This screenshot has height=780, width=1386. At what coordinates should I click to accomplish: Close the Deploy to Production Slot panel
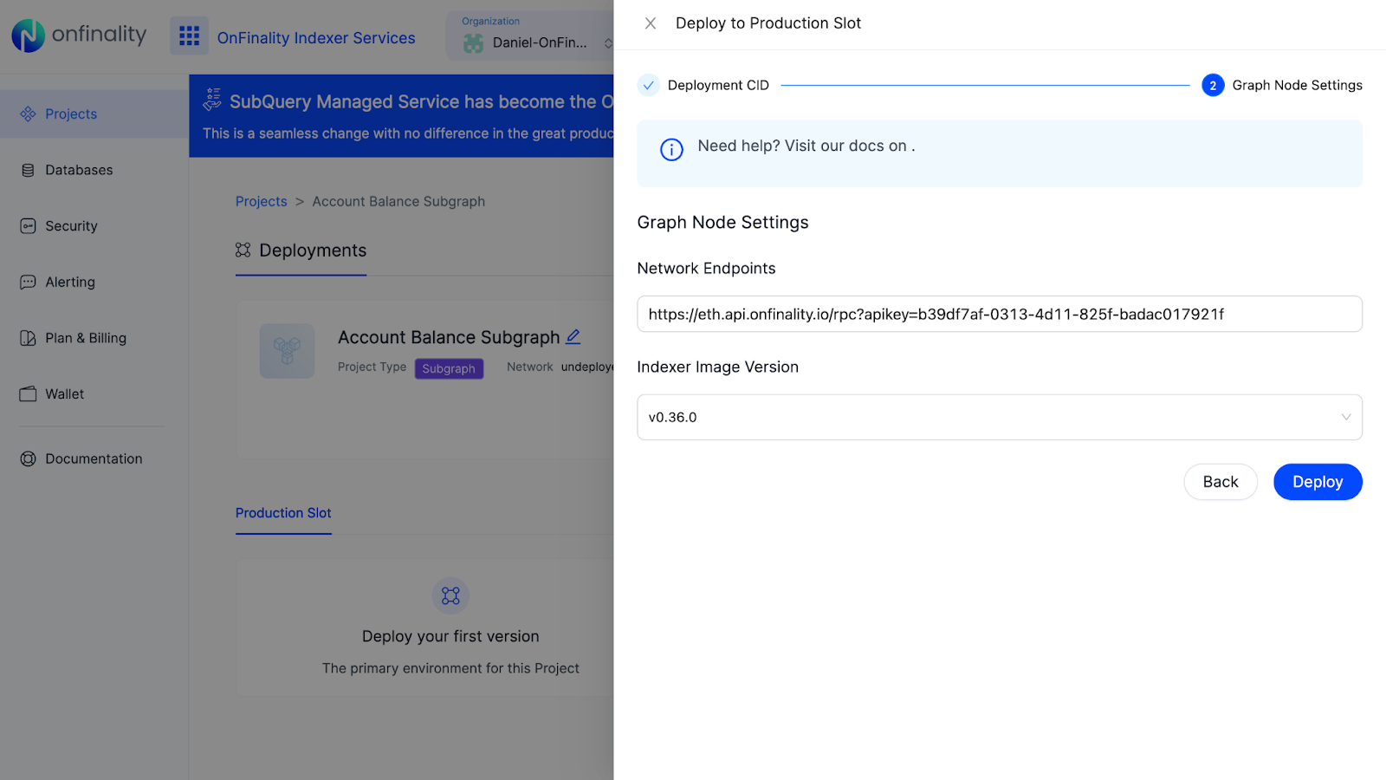[x=651, y=23]
